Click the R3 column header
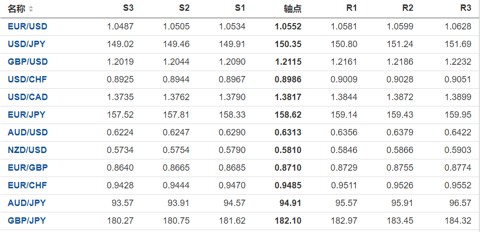 (x=465, y=8)
